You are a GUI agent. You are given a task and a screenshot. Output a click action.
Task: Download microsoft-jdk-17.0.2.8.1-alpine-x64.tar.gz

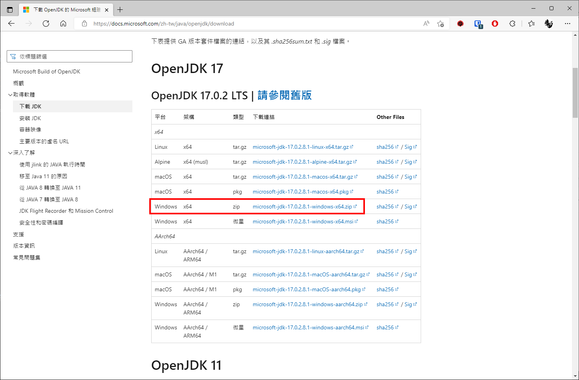tap(304, 162)
